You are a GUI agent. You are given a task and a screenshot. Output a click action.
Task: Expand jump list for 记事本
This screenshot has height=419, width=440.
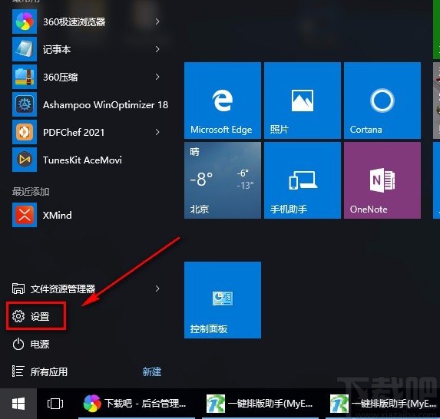tap(157, 49)
